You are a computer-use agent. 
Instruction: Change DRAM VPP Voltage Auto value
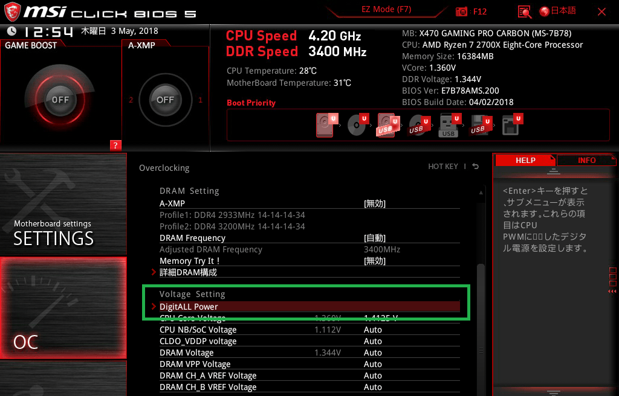point(372,364)
